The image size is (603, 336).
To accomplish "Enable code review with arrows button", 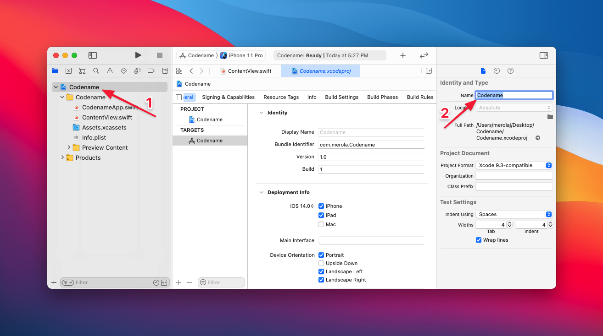I will coord(424,55).
